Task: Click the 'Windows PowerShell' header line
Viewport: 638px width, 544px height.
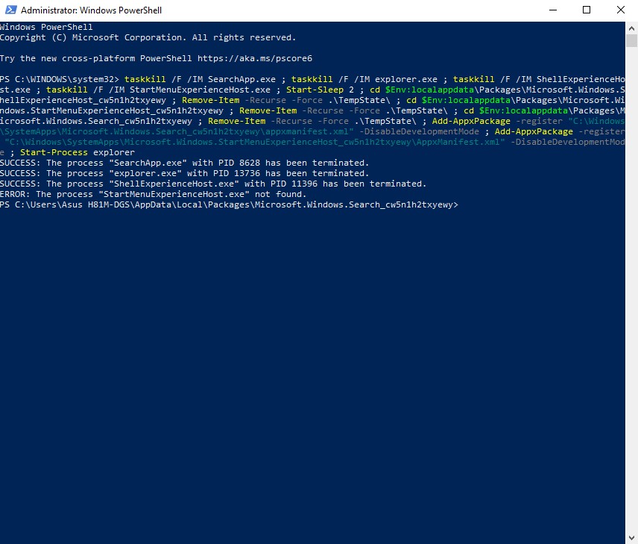Action: [x=46, y=28]
